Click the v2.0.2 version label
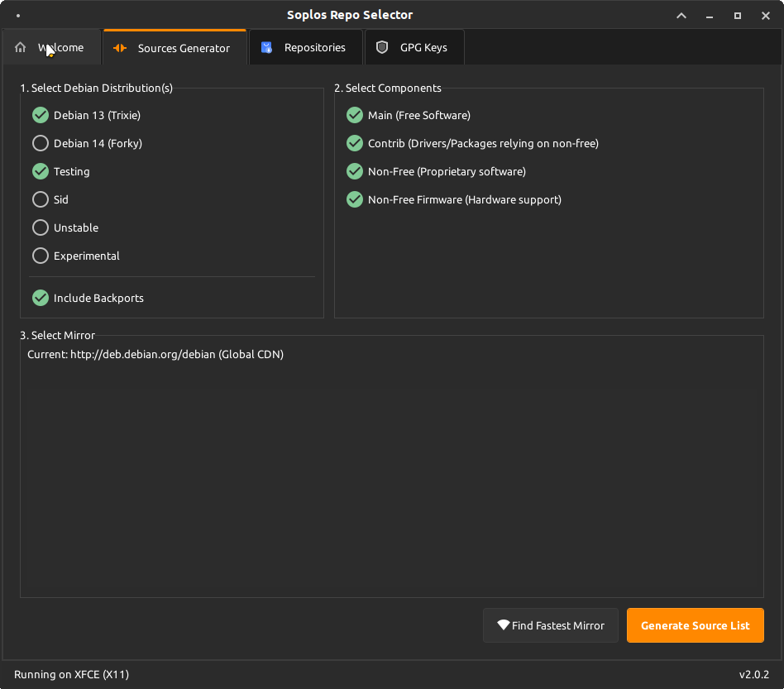The image size is (784, 689). coord(754,674)
